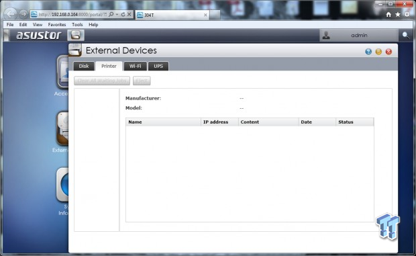The height and width of the screenshot is (256, 416).
Task: Switch to the Wi-Fi tab
Action: (136, 66)
